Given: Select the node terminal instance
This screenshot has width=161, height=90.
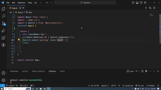Looking at the screenshot, I should pyautogui.click(x=130, y=71).
